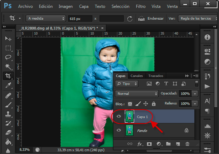Create a new layer group
The width and height of the screenshot is (219, 154).
168,144
